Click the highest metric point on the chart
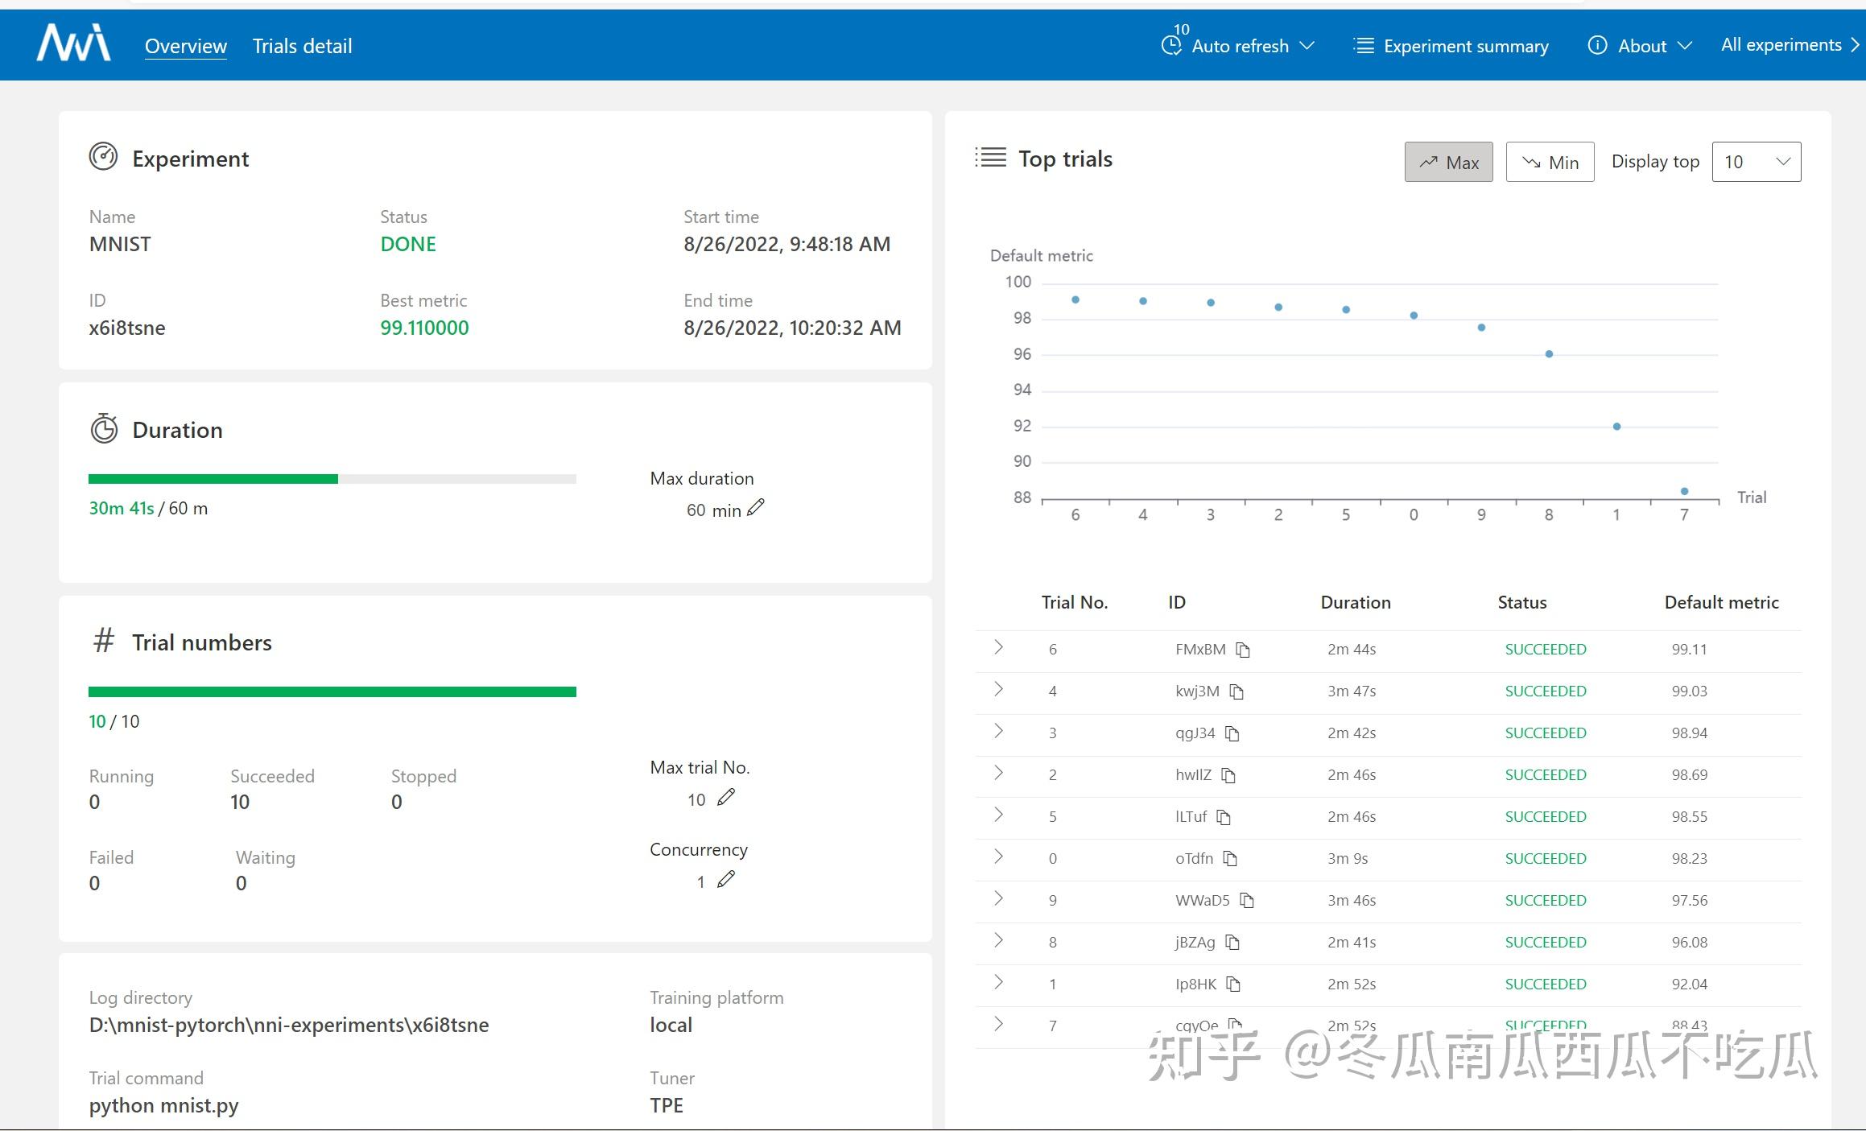This screenshot has height=1131, width=1866. tap(1075, 298)
